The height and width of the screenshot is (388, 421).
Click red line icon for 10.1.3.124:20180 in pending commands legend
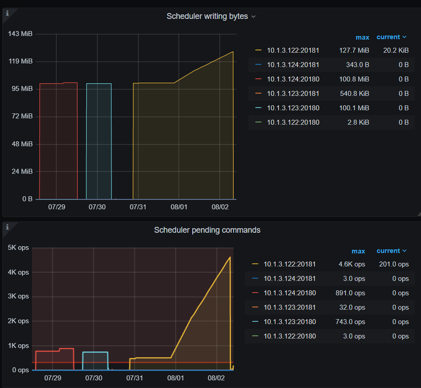point(255,293)
